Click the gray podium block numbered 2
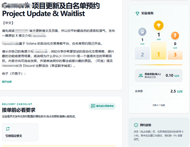 [x=142, y=53]
